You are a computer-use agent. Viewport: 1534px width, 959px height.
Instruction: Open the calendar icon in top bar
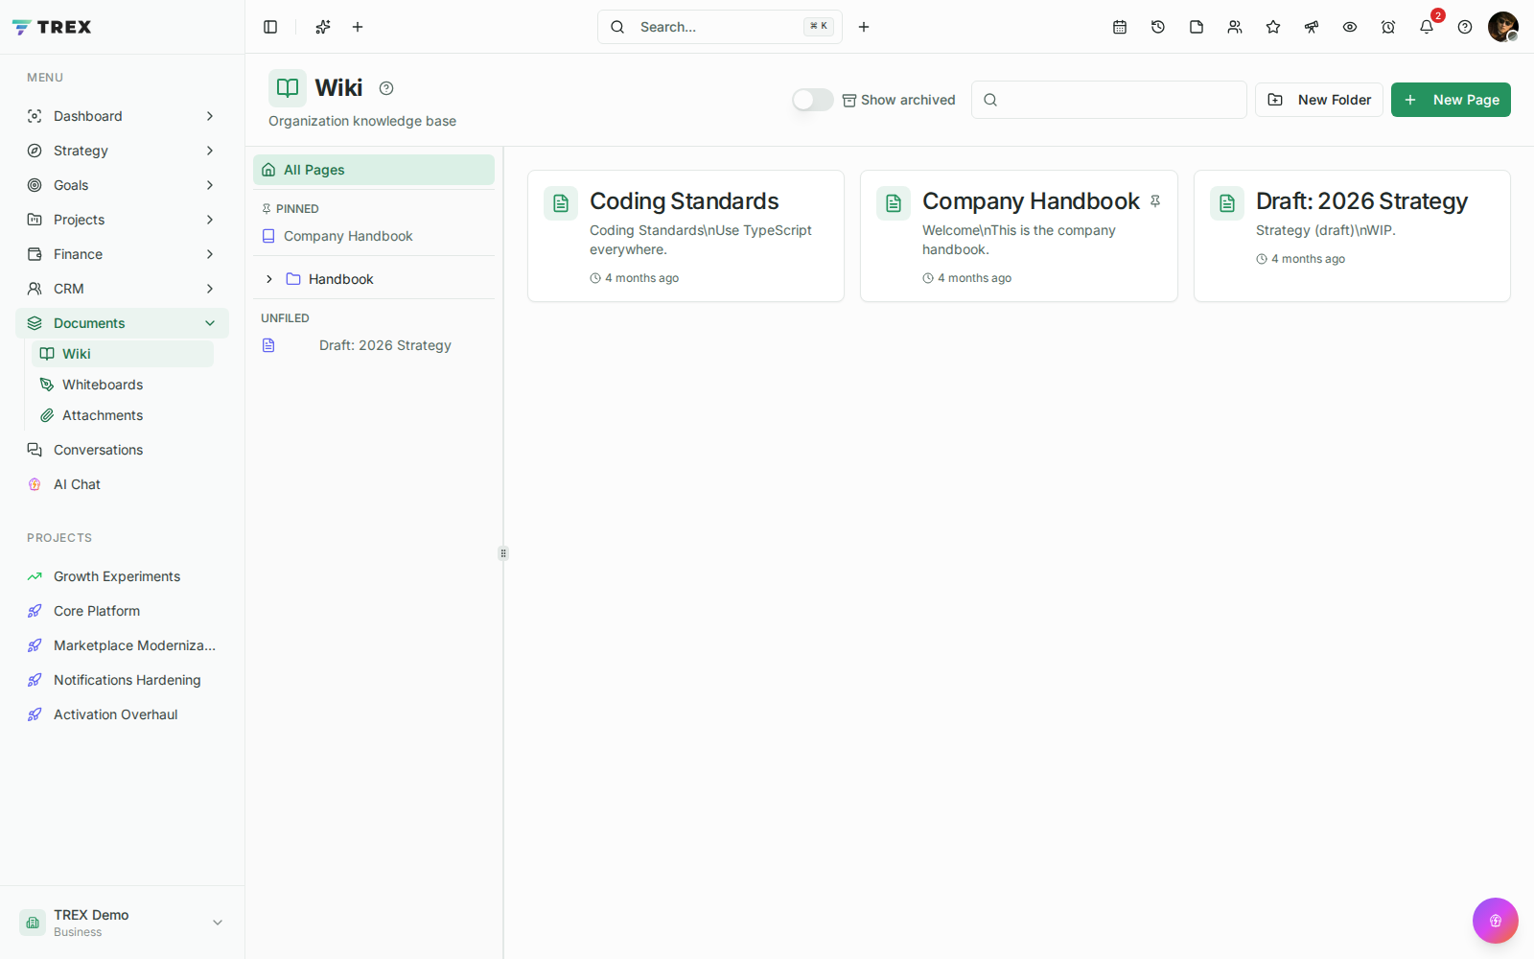[1120, 27]
